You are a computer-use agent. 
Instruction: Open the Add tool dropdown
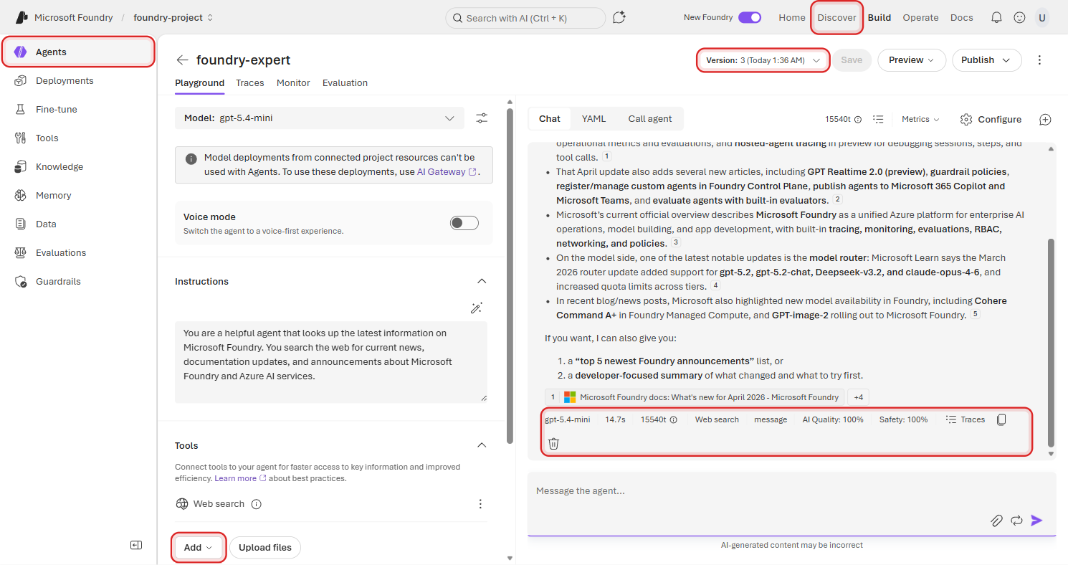tap(199, 548)
